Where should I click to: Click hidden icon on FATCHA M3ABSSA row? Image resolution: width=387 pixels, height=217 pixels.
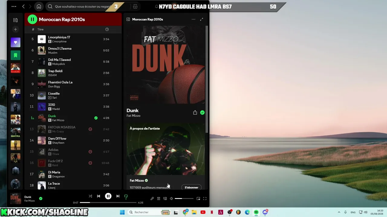tap(90, 129)
